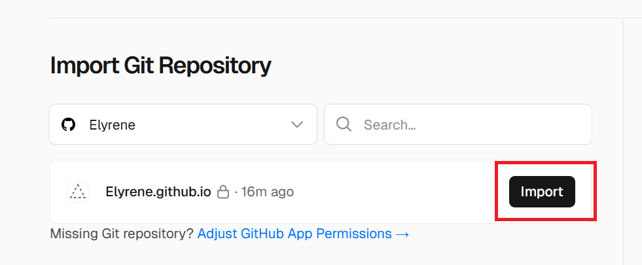Click the word Elyrene in the selector
The width and height of the screenshot is (642, 265).
click(112, 124)
